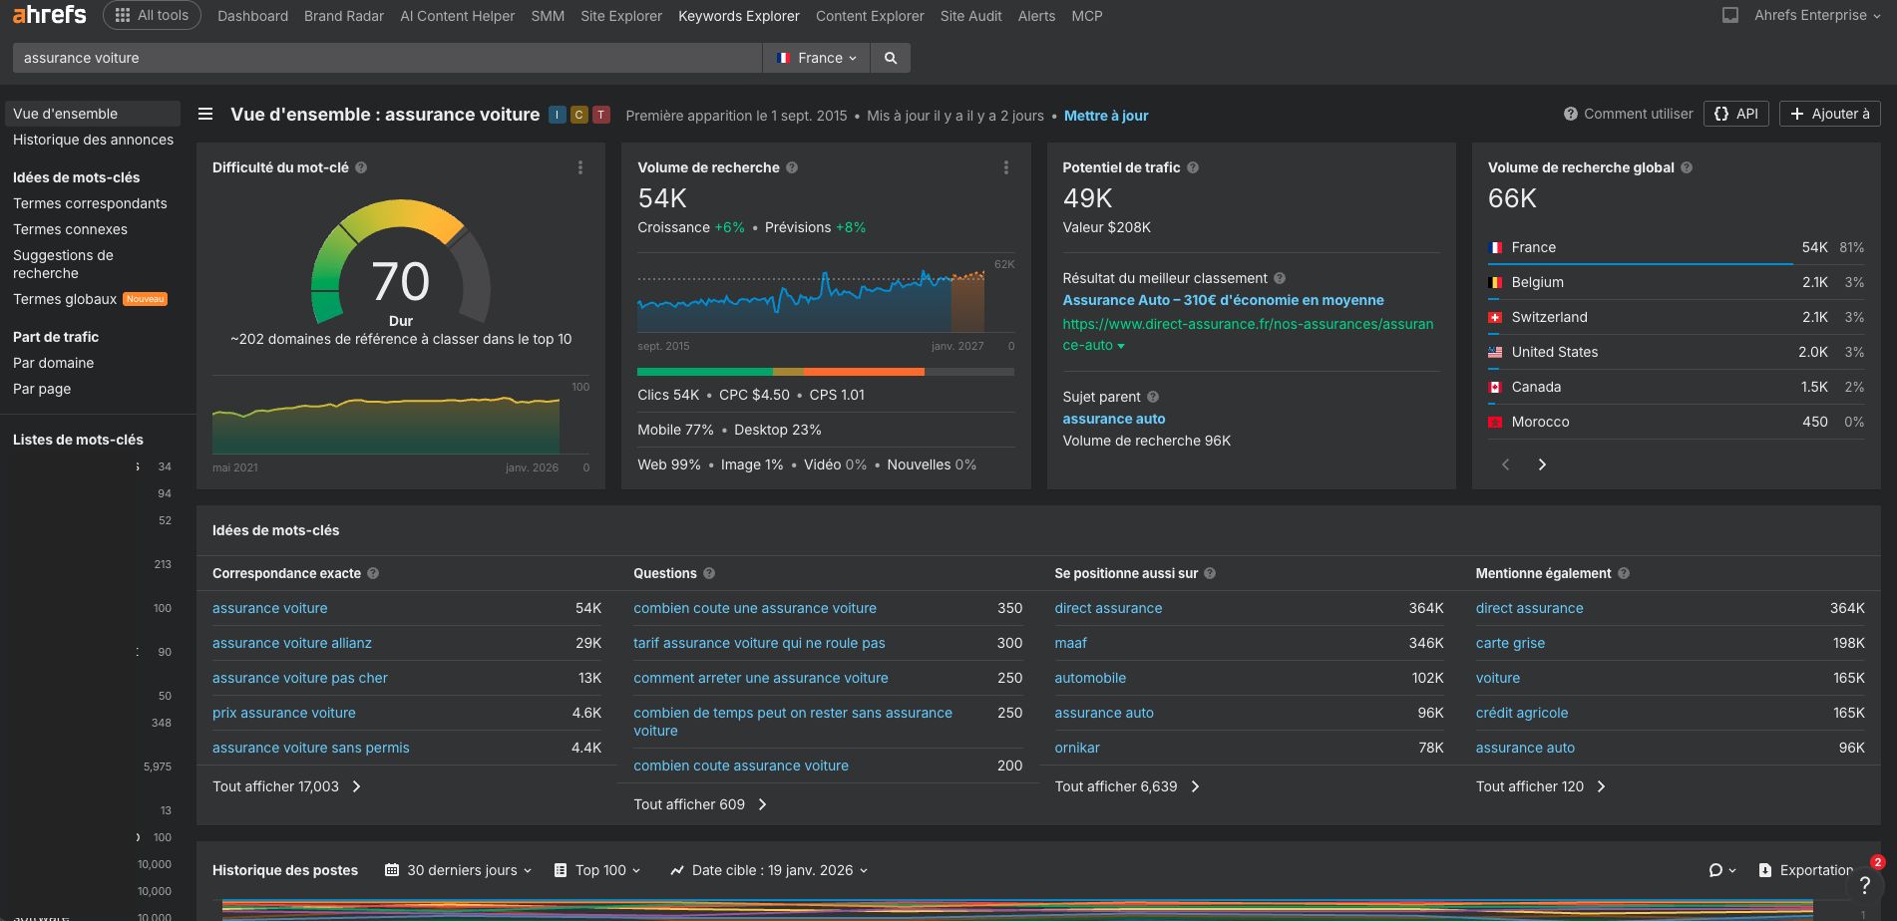
Task: Open Keywords Explorer in the top menu
Action: tap(738, 15)
